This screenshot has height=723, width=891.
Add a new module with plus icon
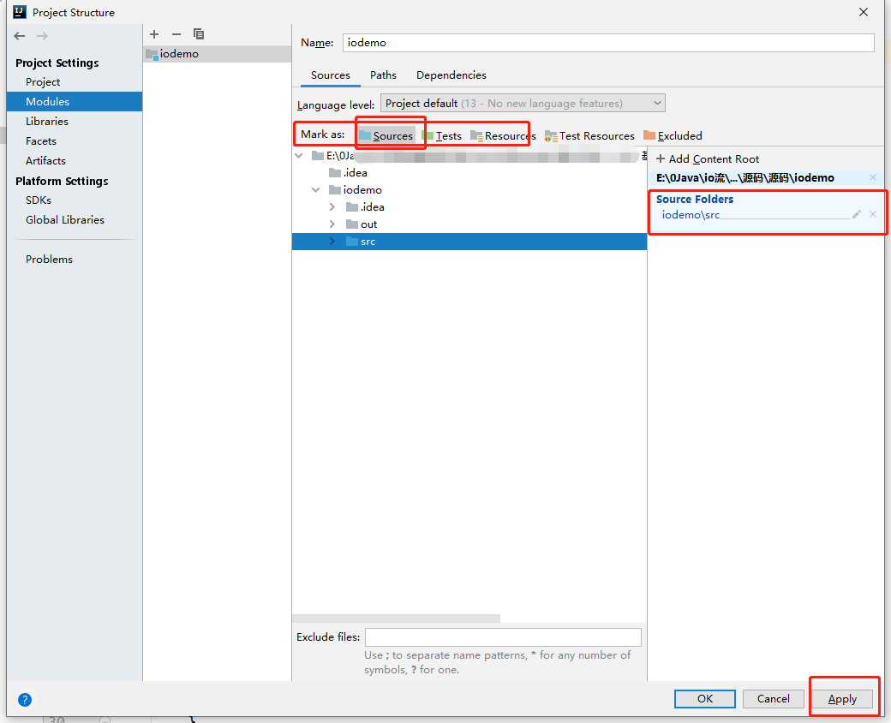(x=154, y=34)
